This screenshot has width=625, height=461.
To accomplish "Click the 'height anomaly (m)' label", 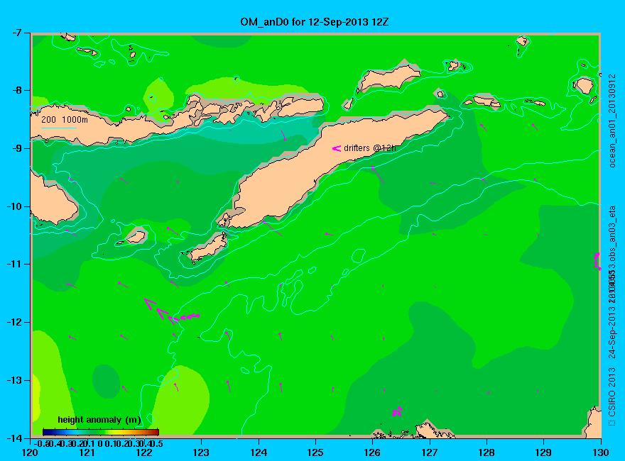I will 99,420.
